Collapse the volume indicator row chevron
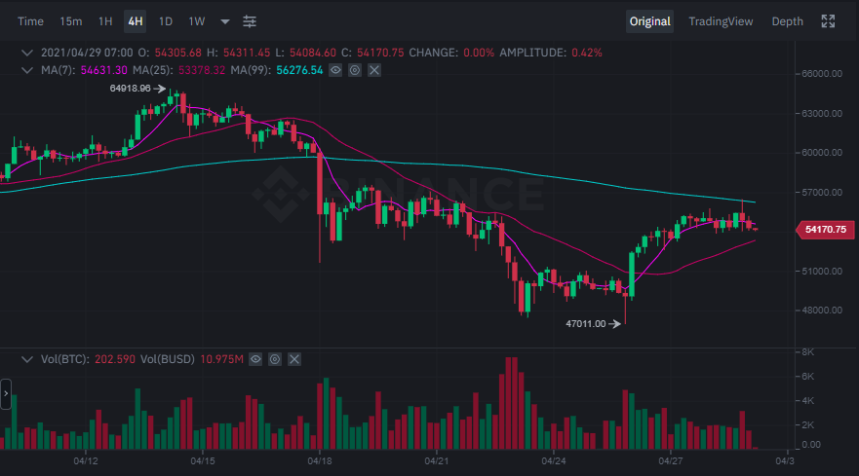 (28, 359)
